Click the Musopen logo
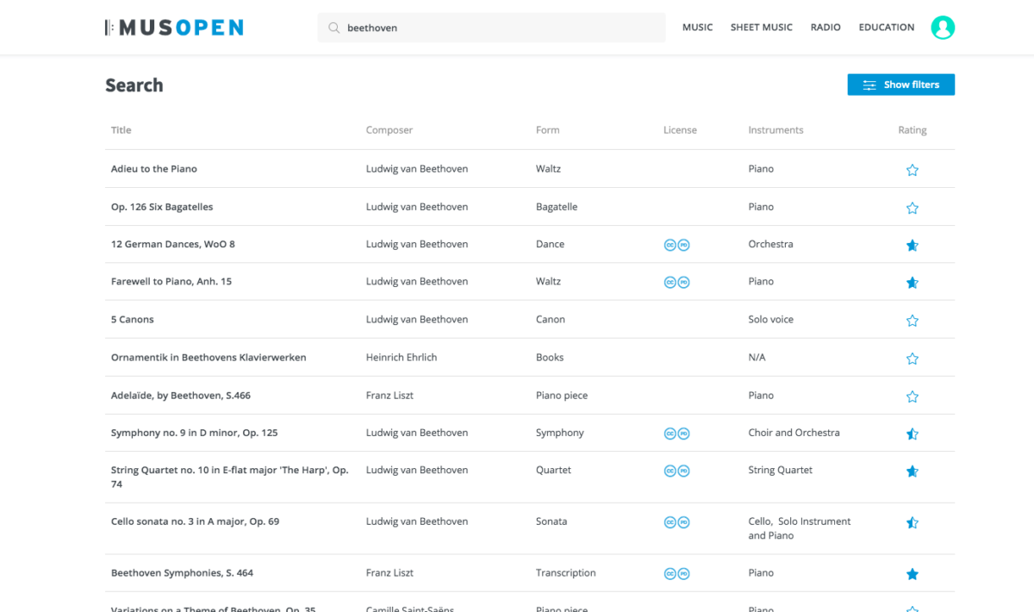This screenshot has height=612, width=1034. [x=174, y=28]
